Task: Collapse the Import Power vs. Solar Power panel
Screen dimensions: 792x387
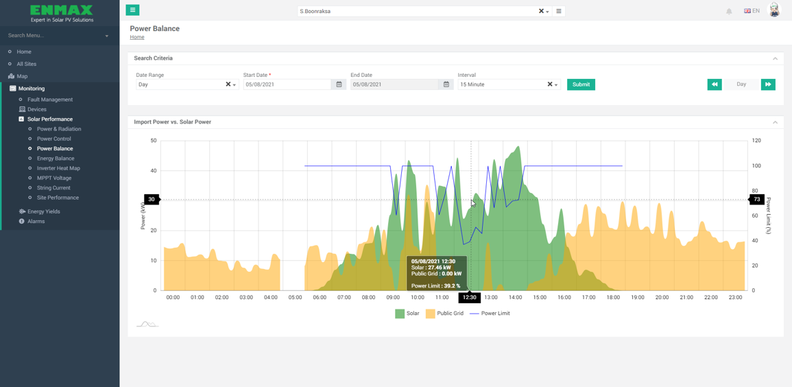Action: 775,122
